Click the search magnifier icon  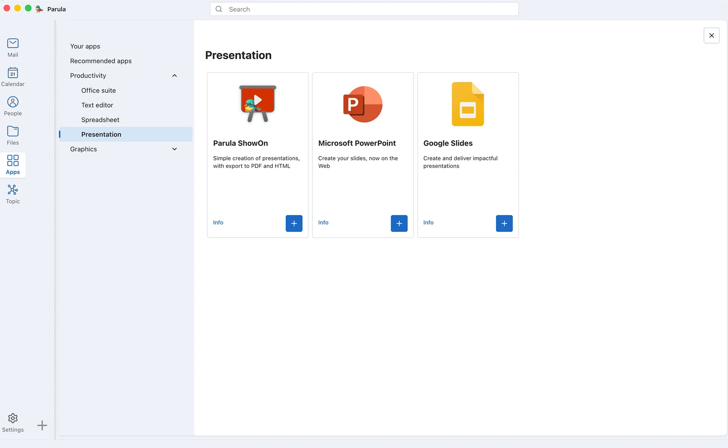point(219,9)
